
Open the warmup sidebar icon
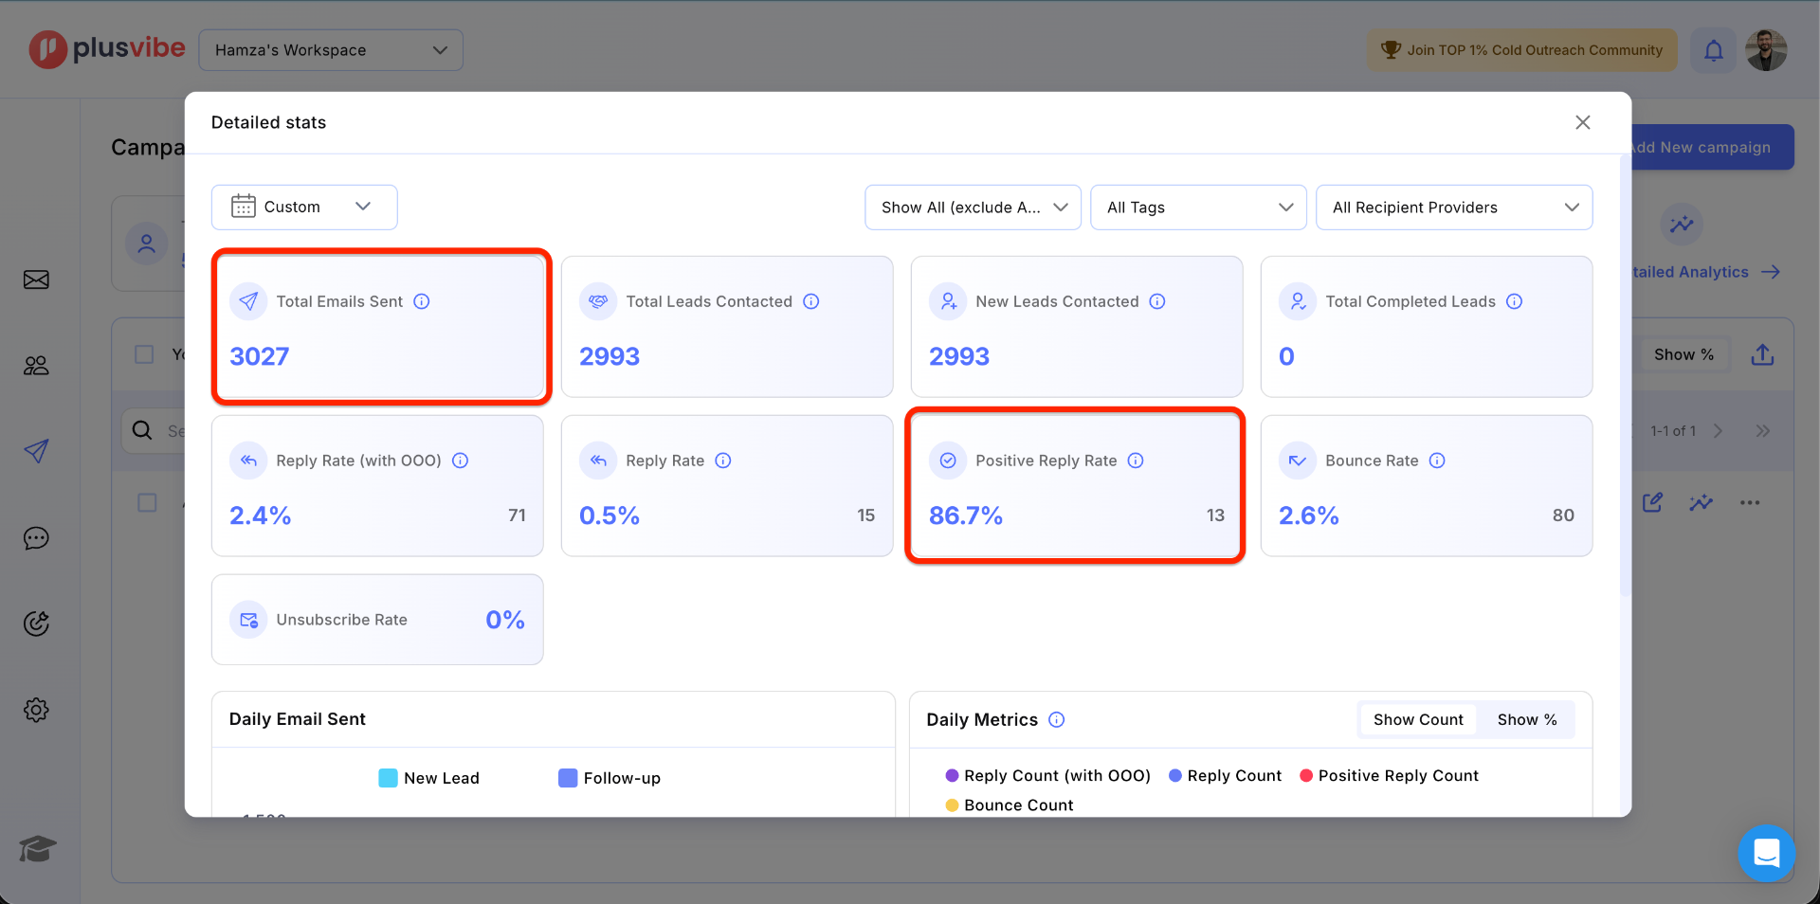36,624
